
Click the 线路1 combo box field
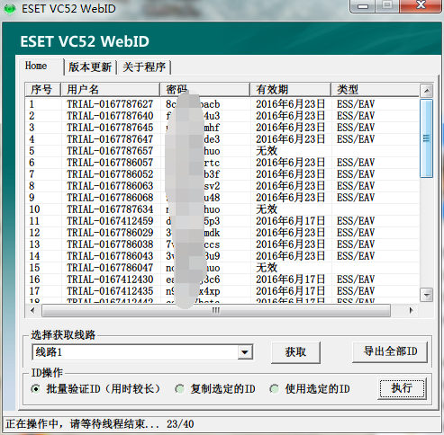[142, 352]
